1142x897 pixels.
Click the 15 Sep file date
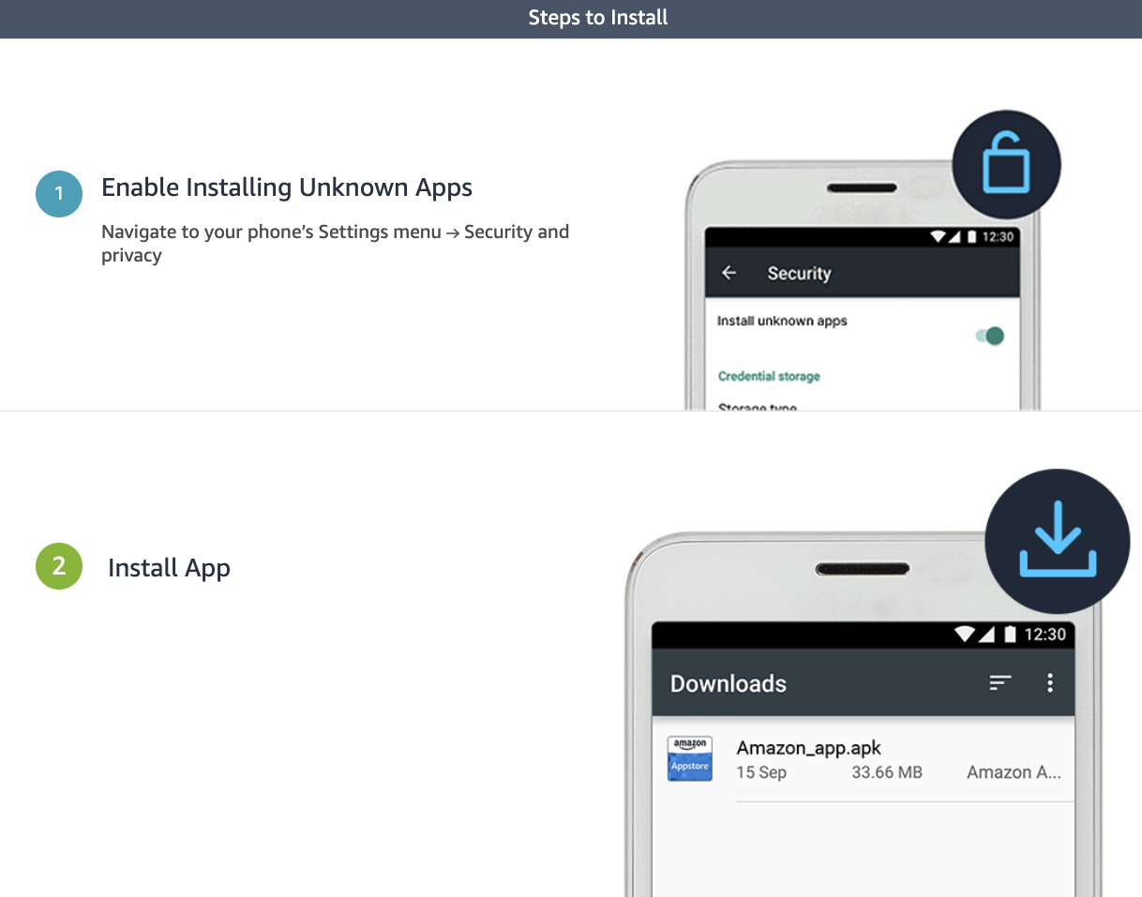(761, 772)
